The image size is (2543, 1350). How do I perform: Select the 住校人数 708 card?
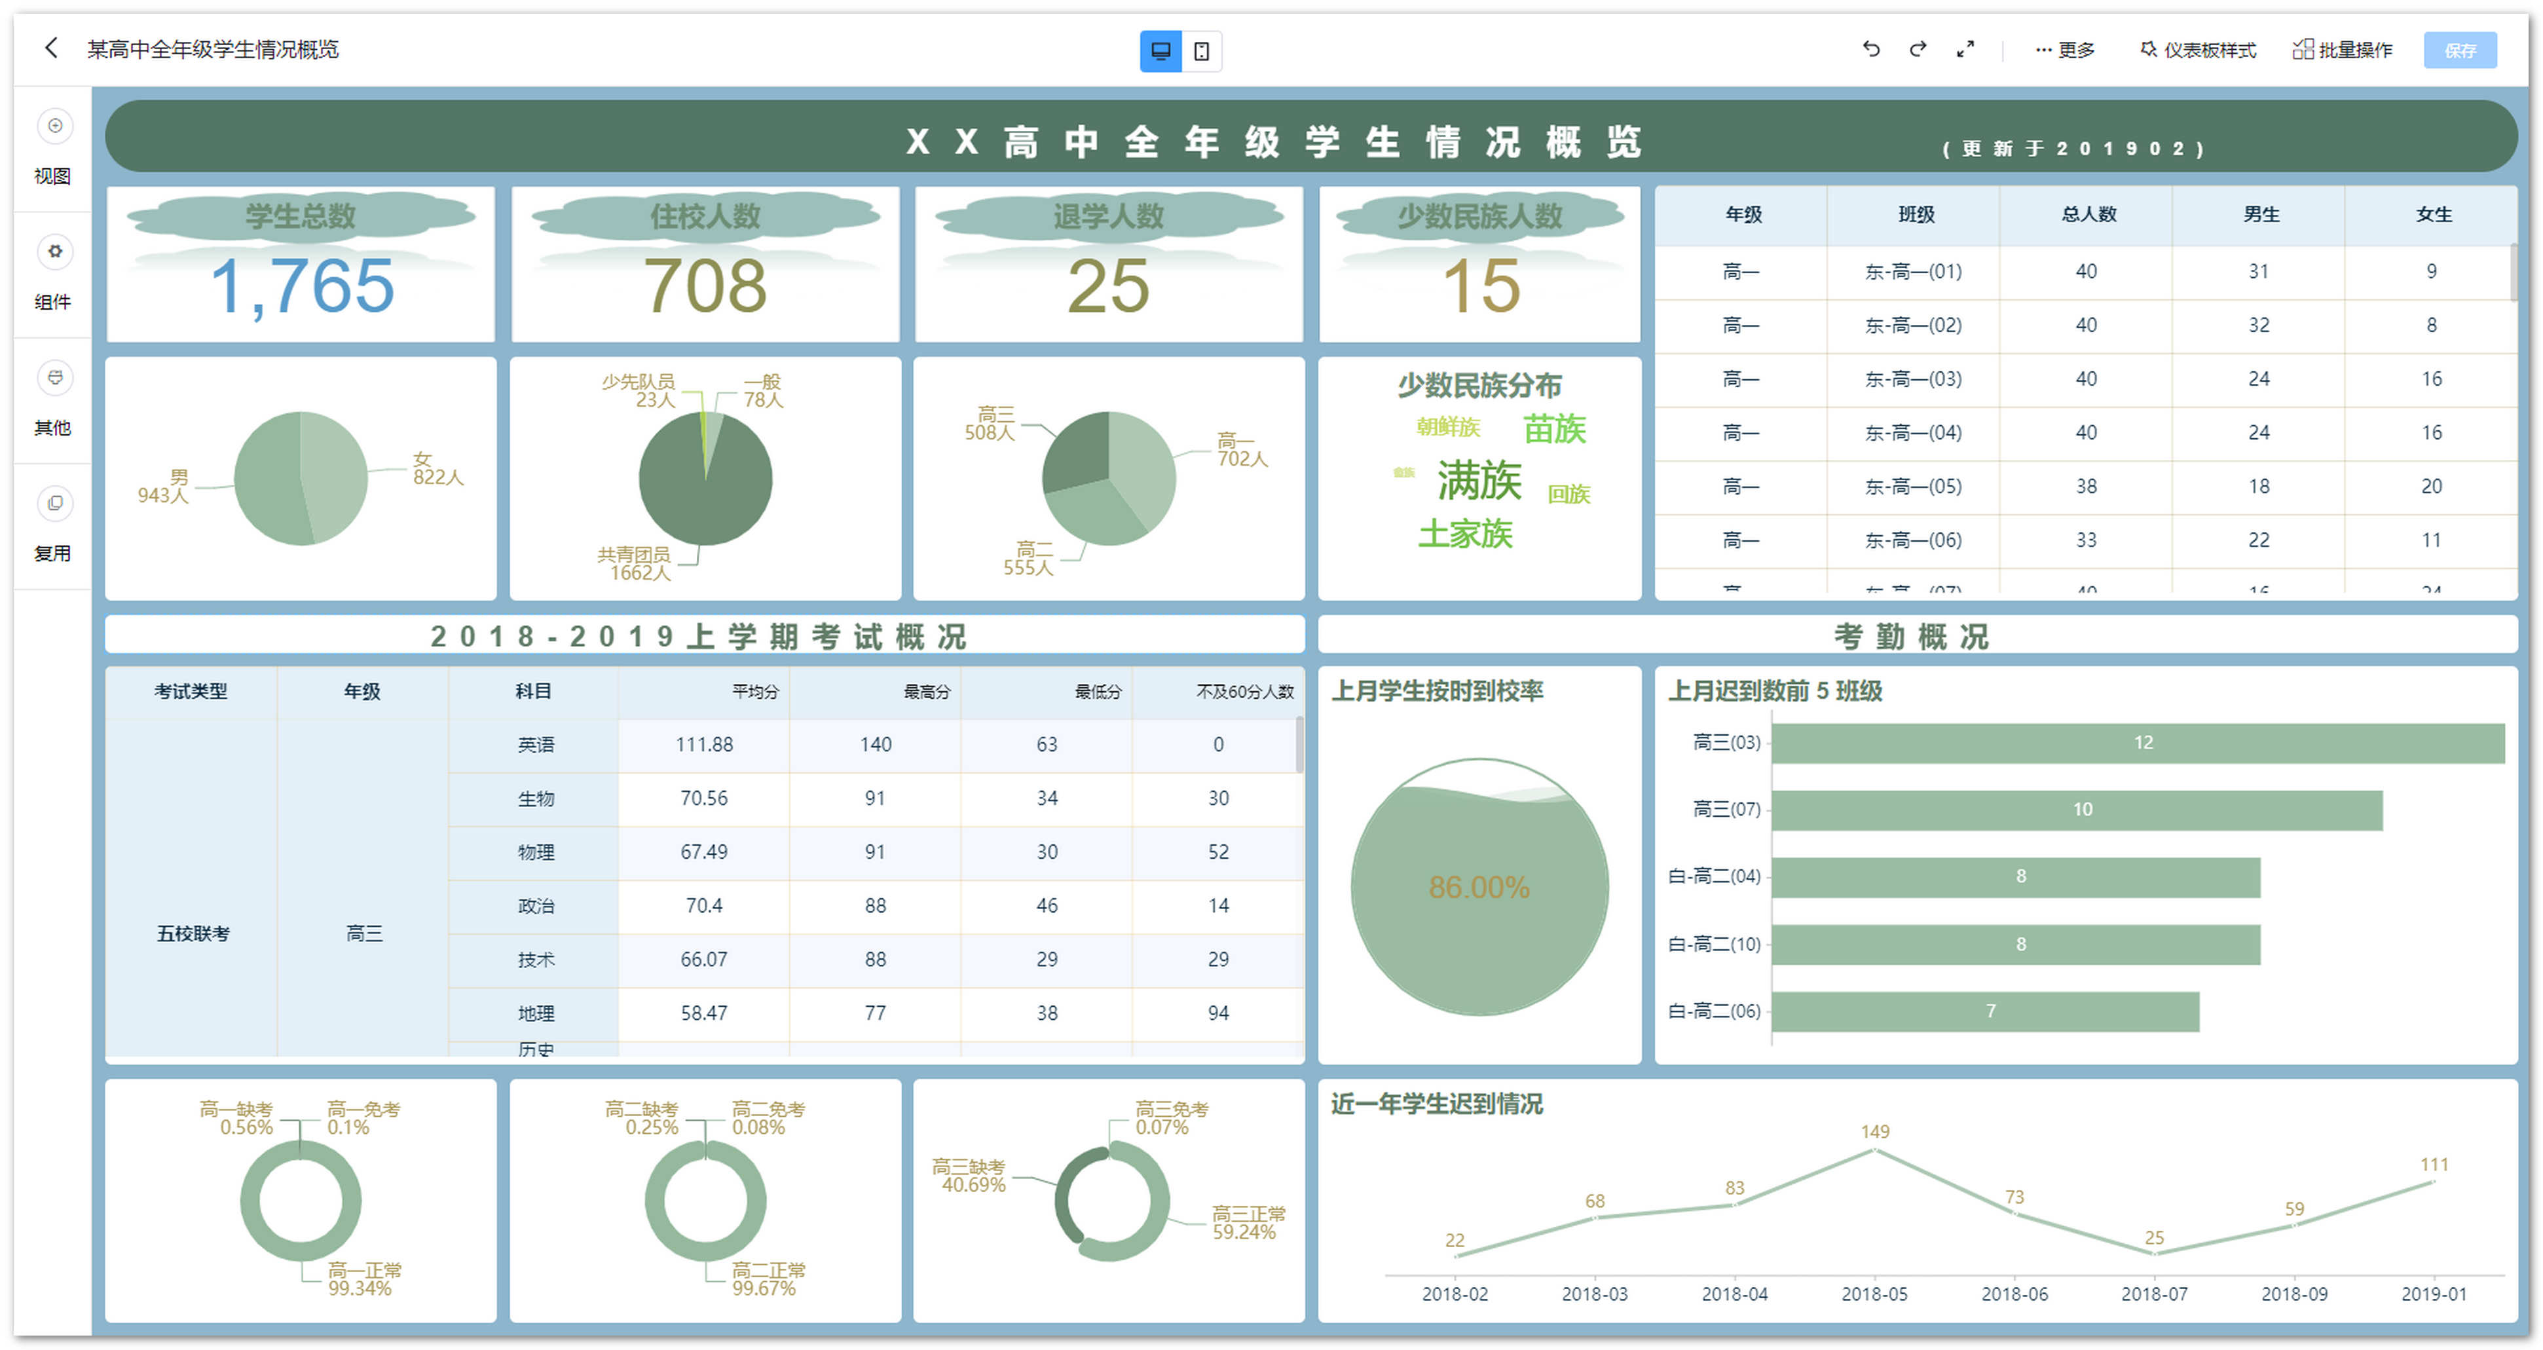coord(705,264)
